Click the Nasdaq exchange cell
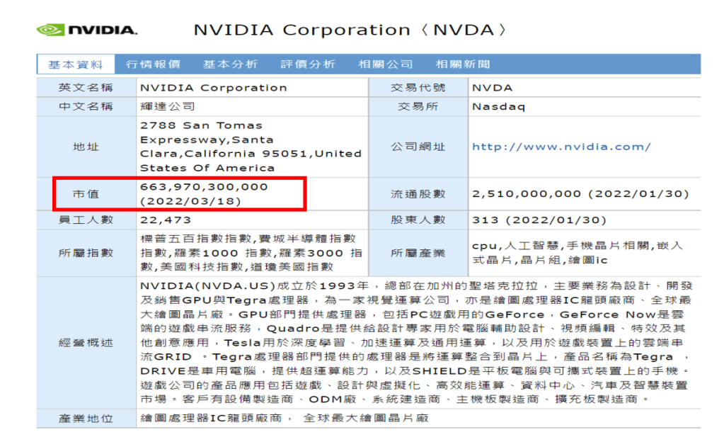Screen dimensions: 724x437 tap(499, 107)
